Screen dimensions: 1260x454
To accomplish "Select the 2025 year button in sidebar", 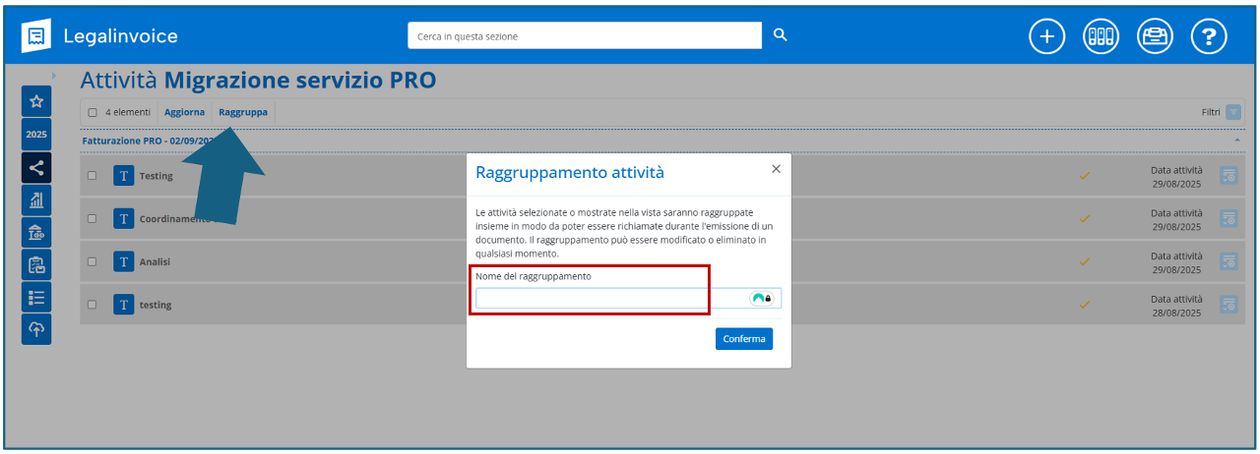I will [36, 135].
